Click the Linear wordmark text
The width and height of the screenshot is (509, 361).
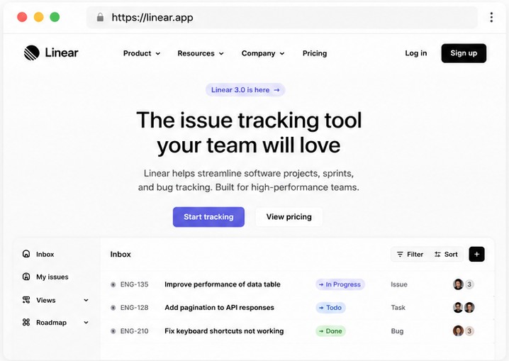click(62, 52)
